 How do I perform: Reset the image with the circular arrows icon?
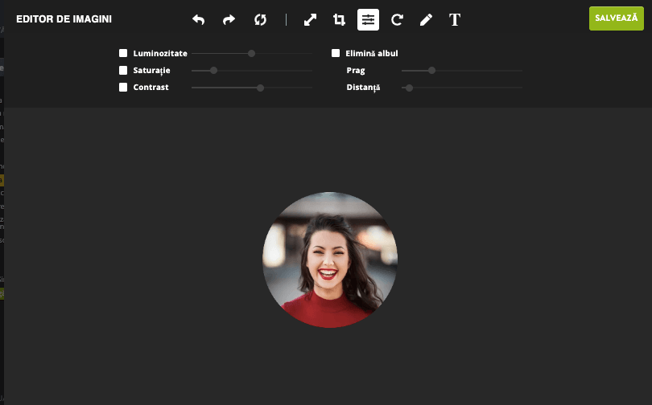260,19
